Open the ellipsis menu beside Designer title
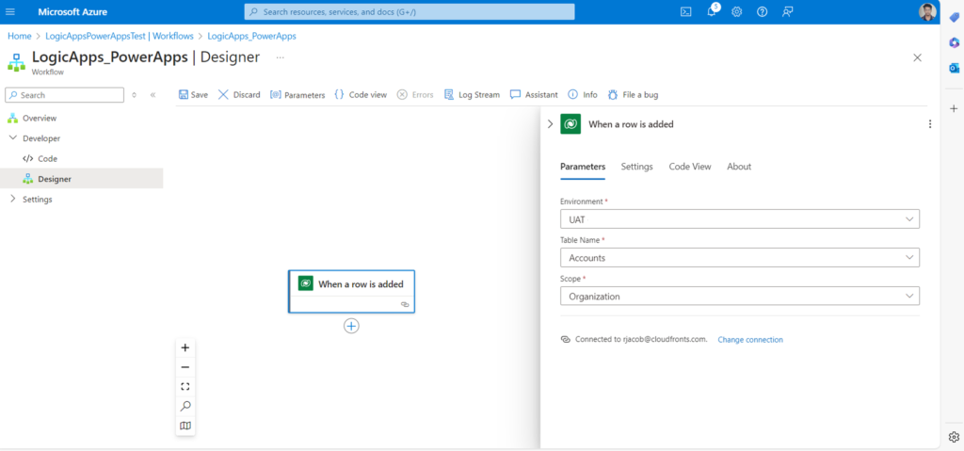 click(281, 57)
